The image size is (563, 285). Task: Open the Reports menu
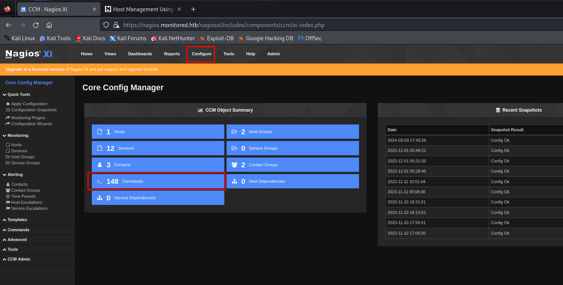coord(172,54)
